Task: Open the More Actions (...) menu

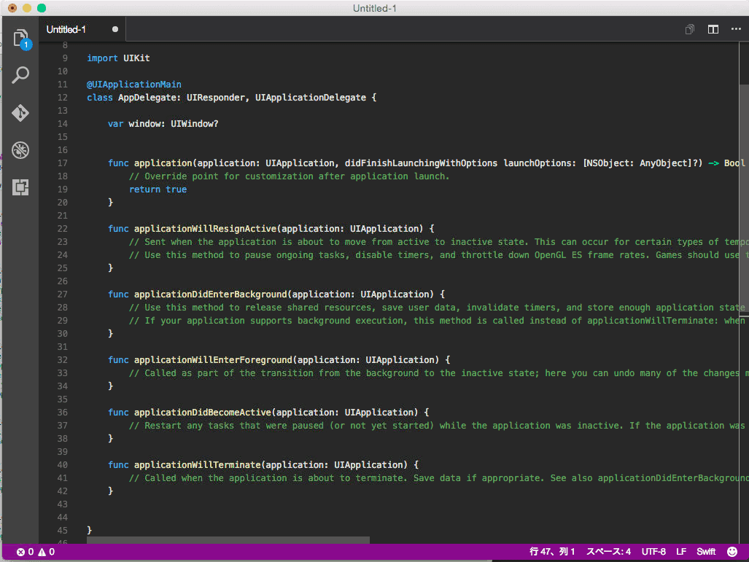Action: point(736,29)
